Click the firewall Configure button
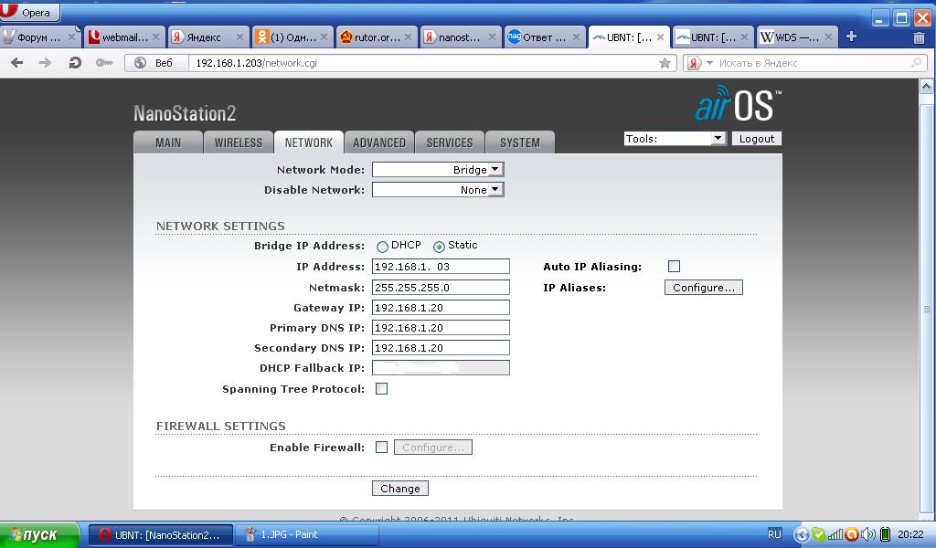936x548 pixels. click(x=432, y=448)
